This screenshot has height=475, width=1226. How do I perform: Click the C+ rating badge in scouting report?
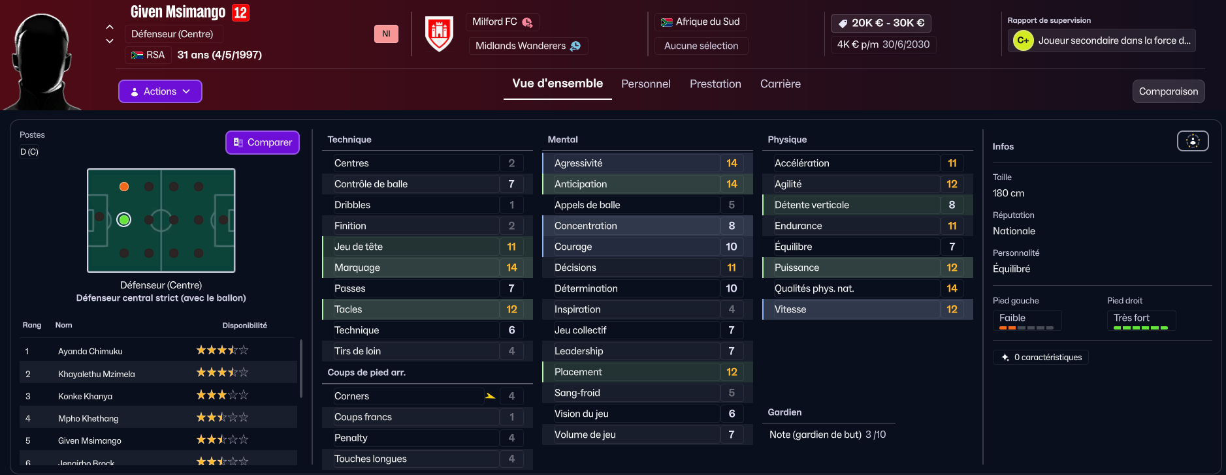pos(1023,40)
